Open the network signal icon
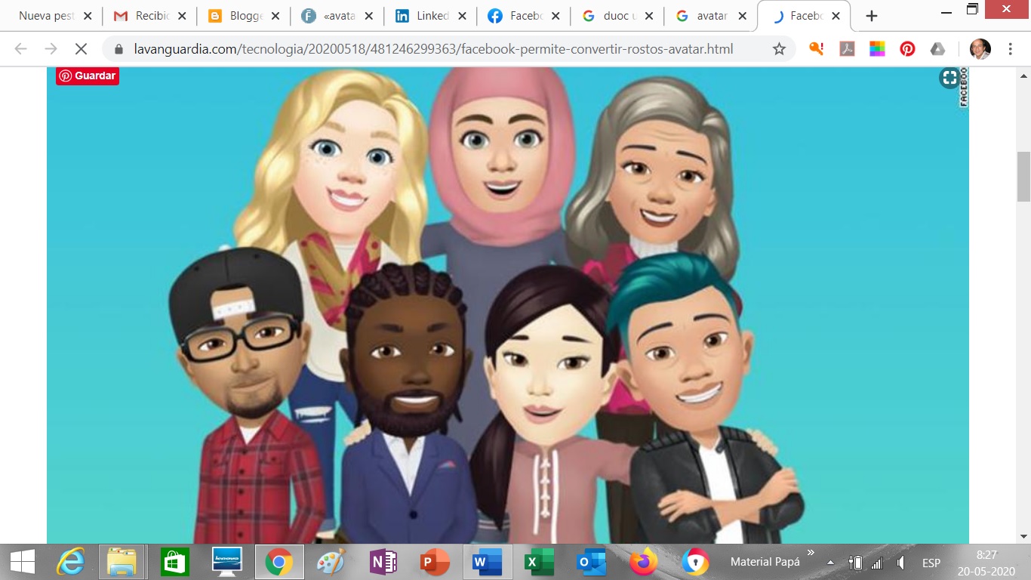1031x580 pixels. pyautogui.click(x=877, y=563)
